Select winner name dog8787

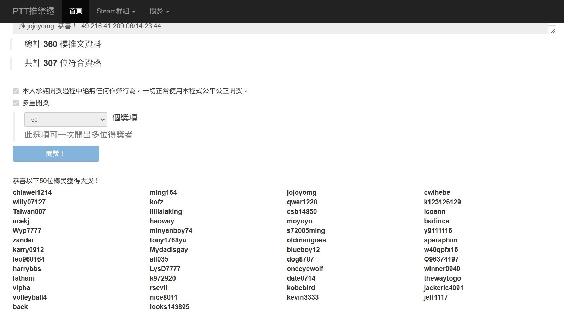300,259
